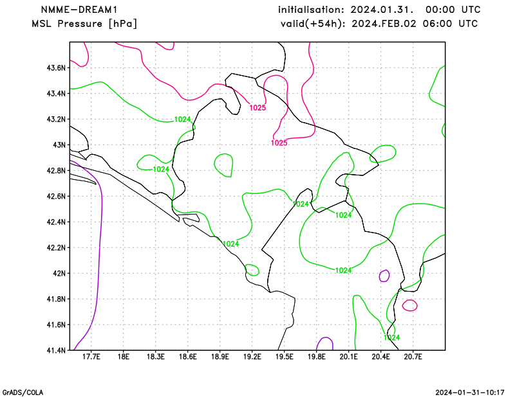The width and height of the screenshot is (515, 397).
Task: Click the 18.3E longitude label
Action: click(x=155, y=357)
